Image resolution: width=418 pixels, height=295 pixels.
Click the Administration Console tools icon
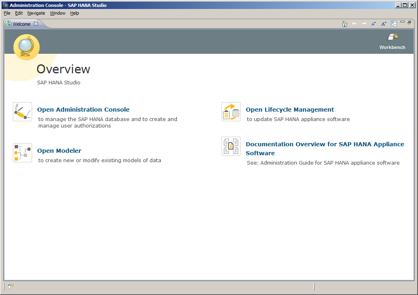point(22,112)
